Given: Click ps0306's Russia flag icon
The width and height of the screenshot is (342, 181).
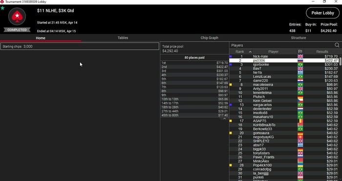Looking at the screenshot, I should pos(300,61).
